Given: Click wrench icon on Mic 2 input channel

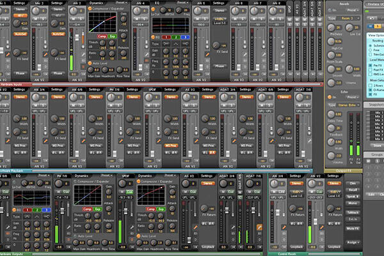Looking at the screenshot, I should point(45,54).
